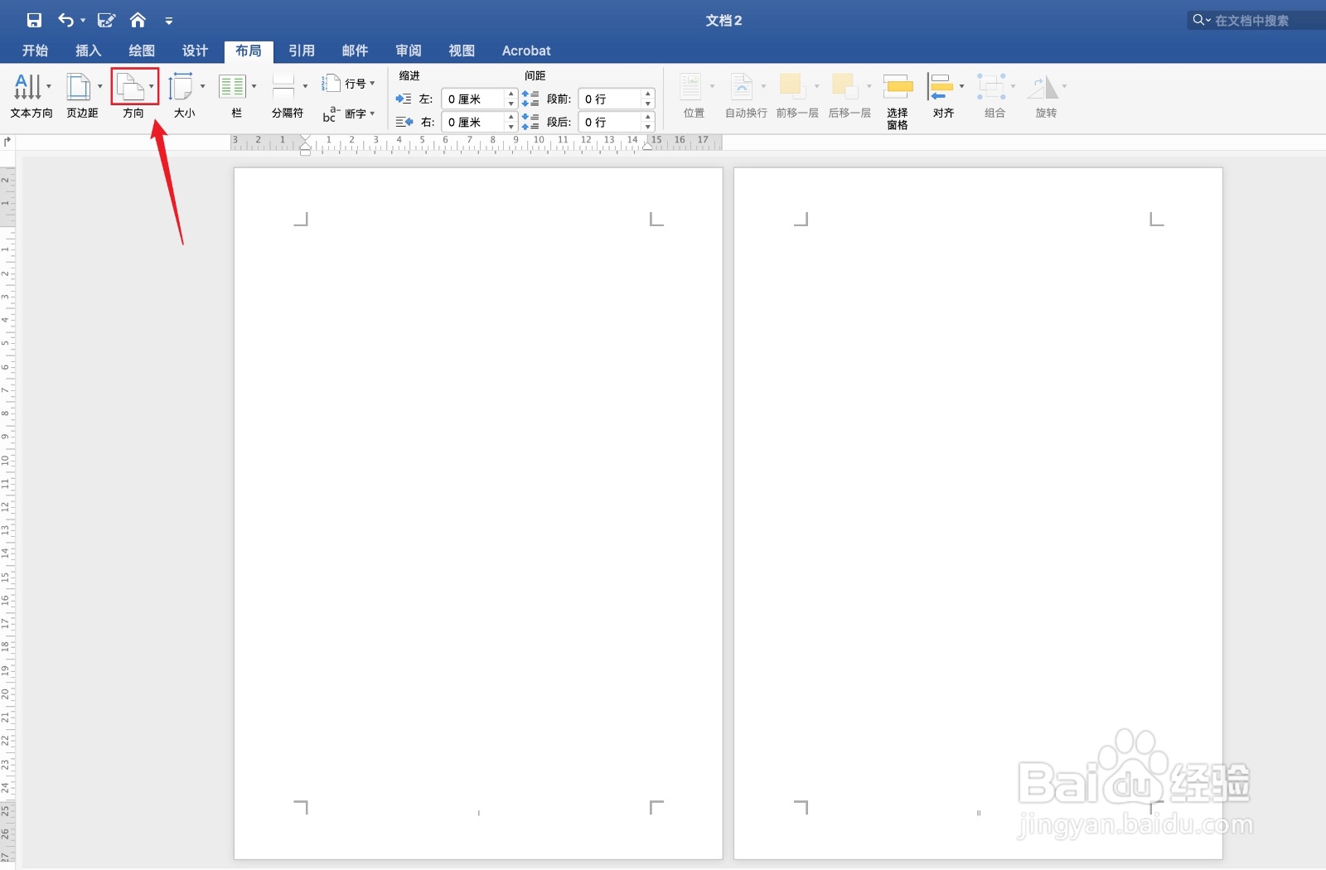The height and width of the screenshot is (870, 1326).
Task: Go to the home icon in title bar
Action: (x=138, y=20)
